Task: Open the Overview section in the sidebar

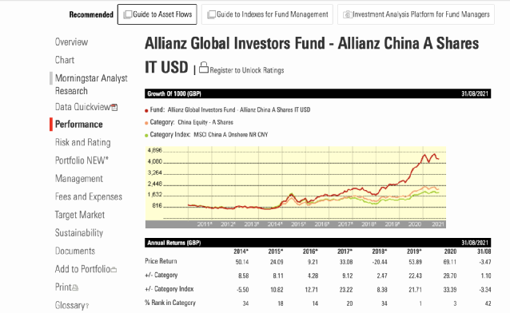Action: point(71,42)
